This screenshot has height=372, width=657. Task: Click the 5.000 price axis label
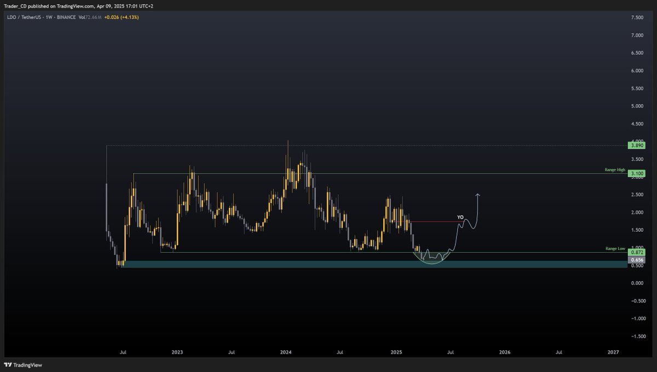point(637,106)
